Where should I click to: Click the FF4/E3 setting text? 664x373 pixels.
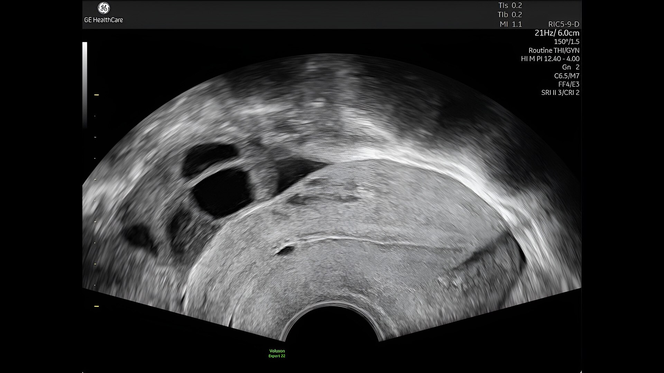coord(569,84)
